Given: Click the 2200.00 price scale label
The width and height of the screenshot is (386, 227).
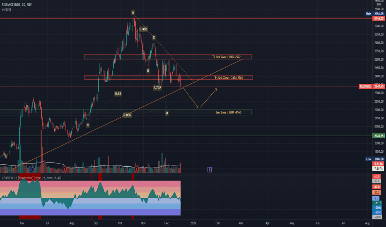Looking at the screenshot, I should [379, 110].
